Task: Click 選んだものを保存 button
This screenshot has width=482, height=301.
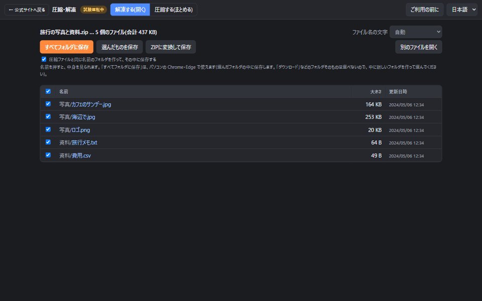Action: [x=119, y=47]
